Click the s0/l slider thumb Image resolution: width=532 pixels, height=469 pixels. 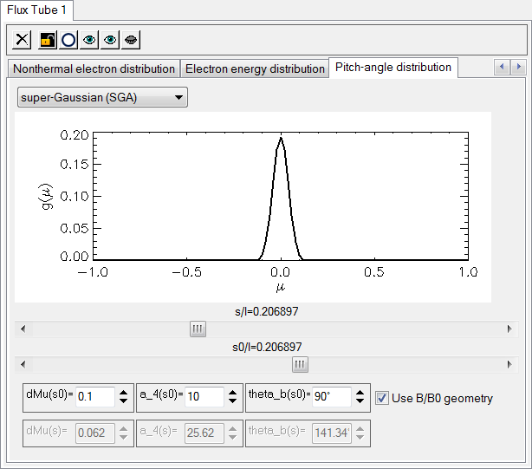(x=300, y=364)
